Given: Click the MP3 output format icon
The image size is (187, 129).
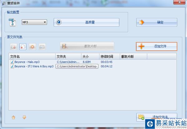Looking at the screenshot, I should (12, 22).
